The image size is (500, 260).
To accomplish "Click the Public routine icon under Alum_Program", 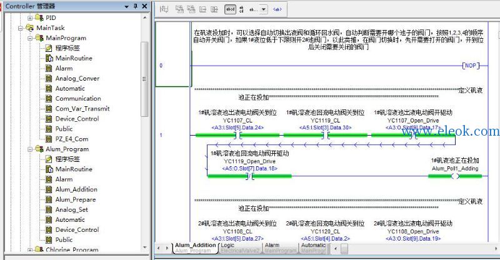I will click(49, 239).
